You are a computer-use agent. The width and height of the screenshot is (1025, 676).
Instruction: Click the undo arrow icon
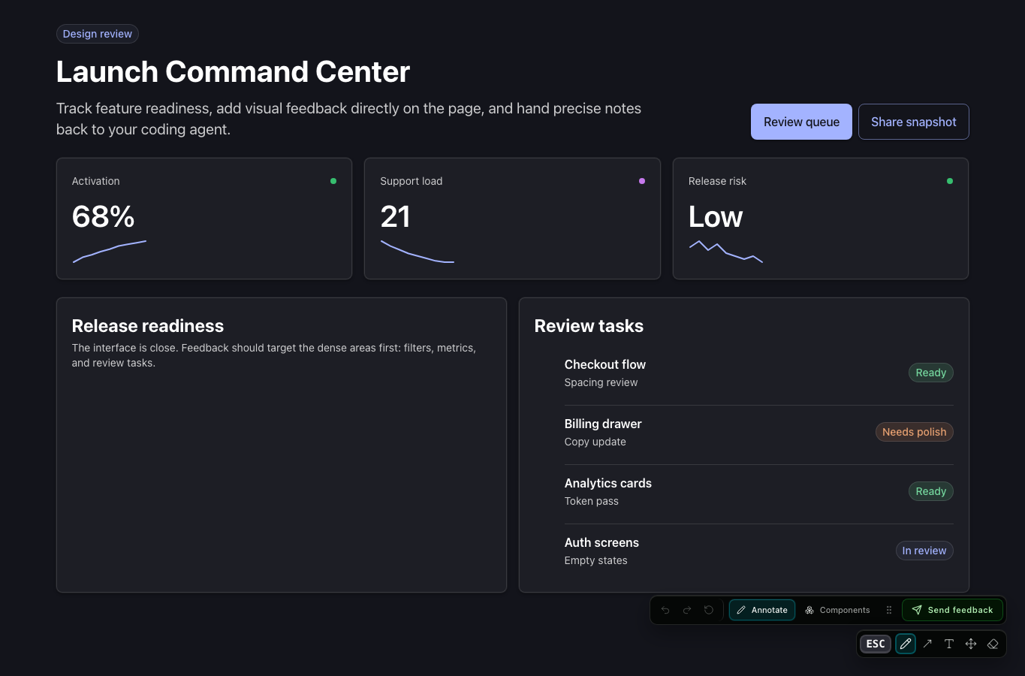[x=665, y=610]
